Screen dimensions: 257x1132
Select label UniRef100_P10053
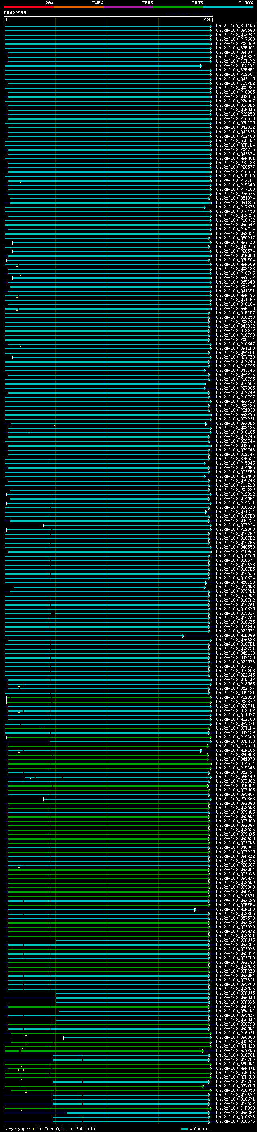click(x=235, y=1091)
